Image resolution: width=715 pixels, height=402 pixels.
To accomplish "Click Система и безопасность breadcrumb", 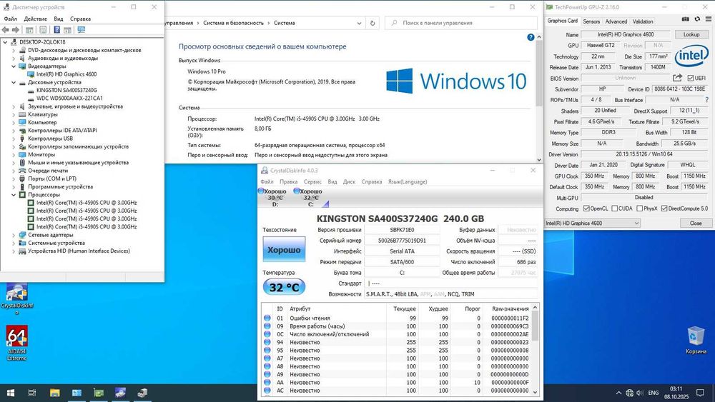I will [233, 23].
